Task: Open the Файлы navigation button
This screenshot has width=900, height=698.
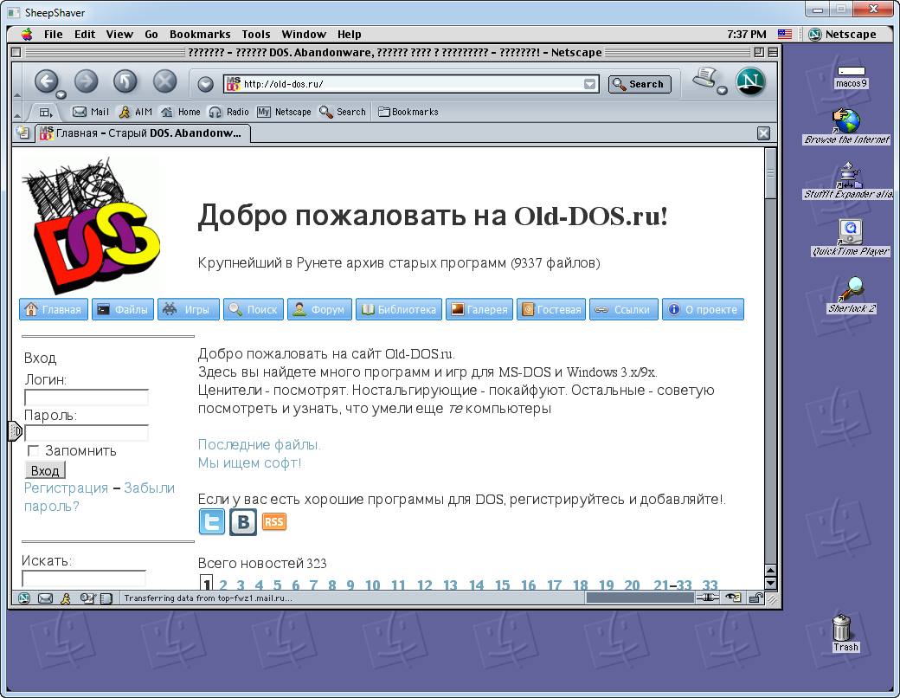Action: [x=123, y=309]
